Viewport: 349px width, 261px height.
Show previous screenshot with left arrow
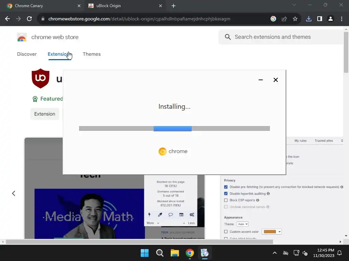(x=14, y=193)
